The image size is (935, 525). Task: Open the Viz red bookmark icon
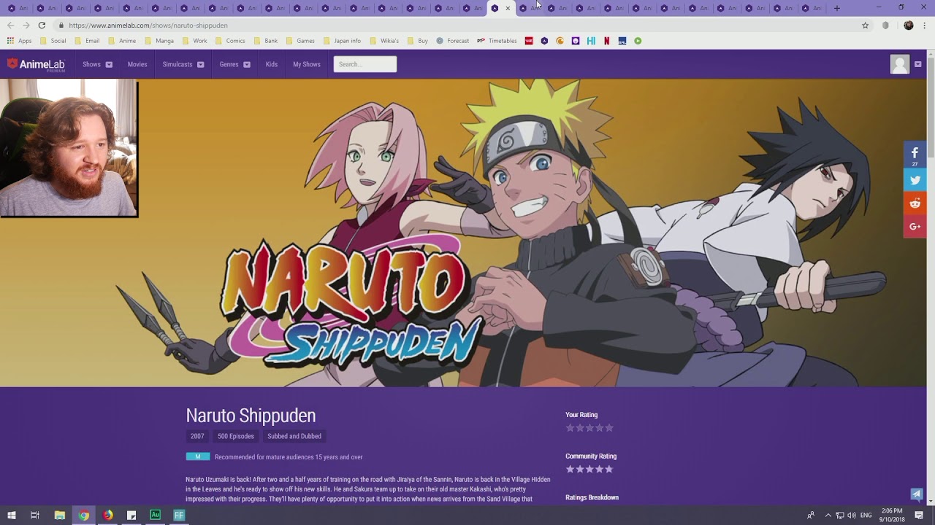tap(529, 41)
